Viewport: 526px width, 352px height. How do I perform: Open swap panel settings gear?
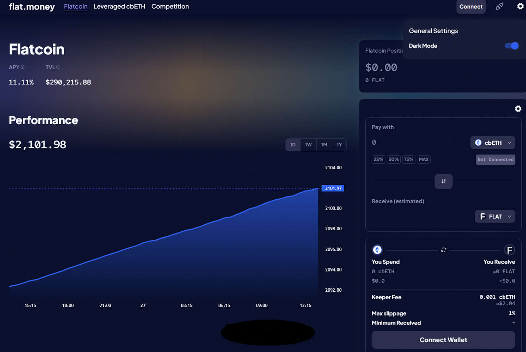click(x=518, y=109)
